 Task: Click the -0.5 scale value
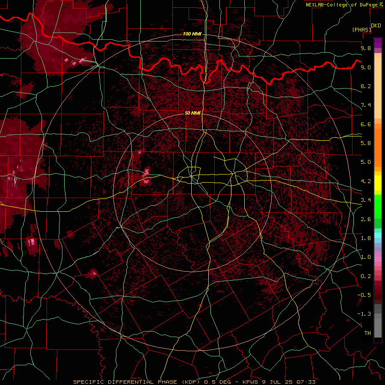[364, 295]
